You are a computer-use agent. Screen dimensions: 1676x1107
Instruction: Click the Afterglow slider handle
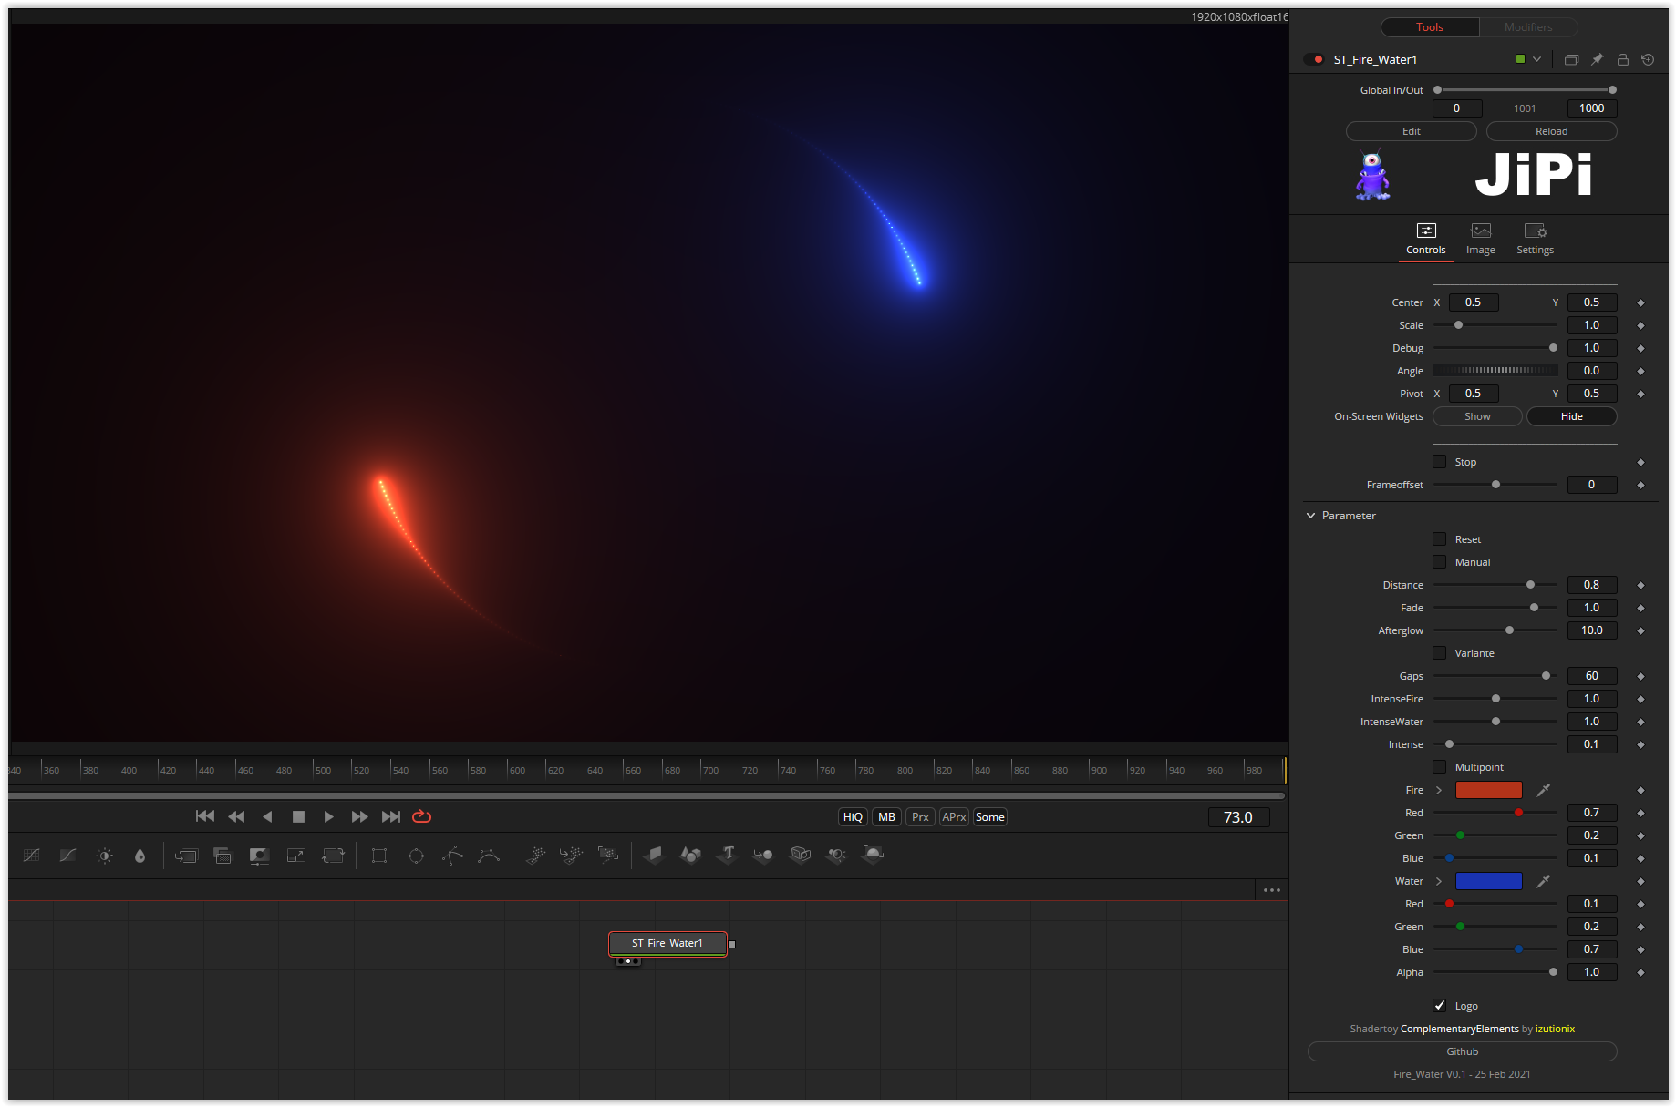click(1509, 630)
